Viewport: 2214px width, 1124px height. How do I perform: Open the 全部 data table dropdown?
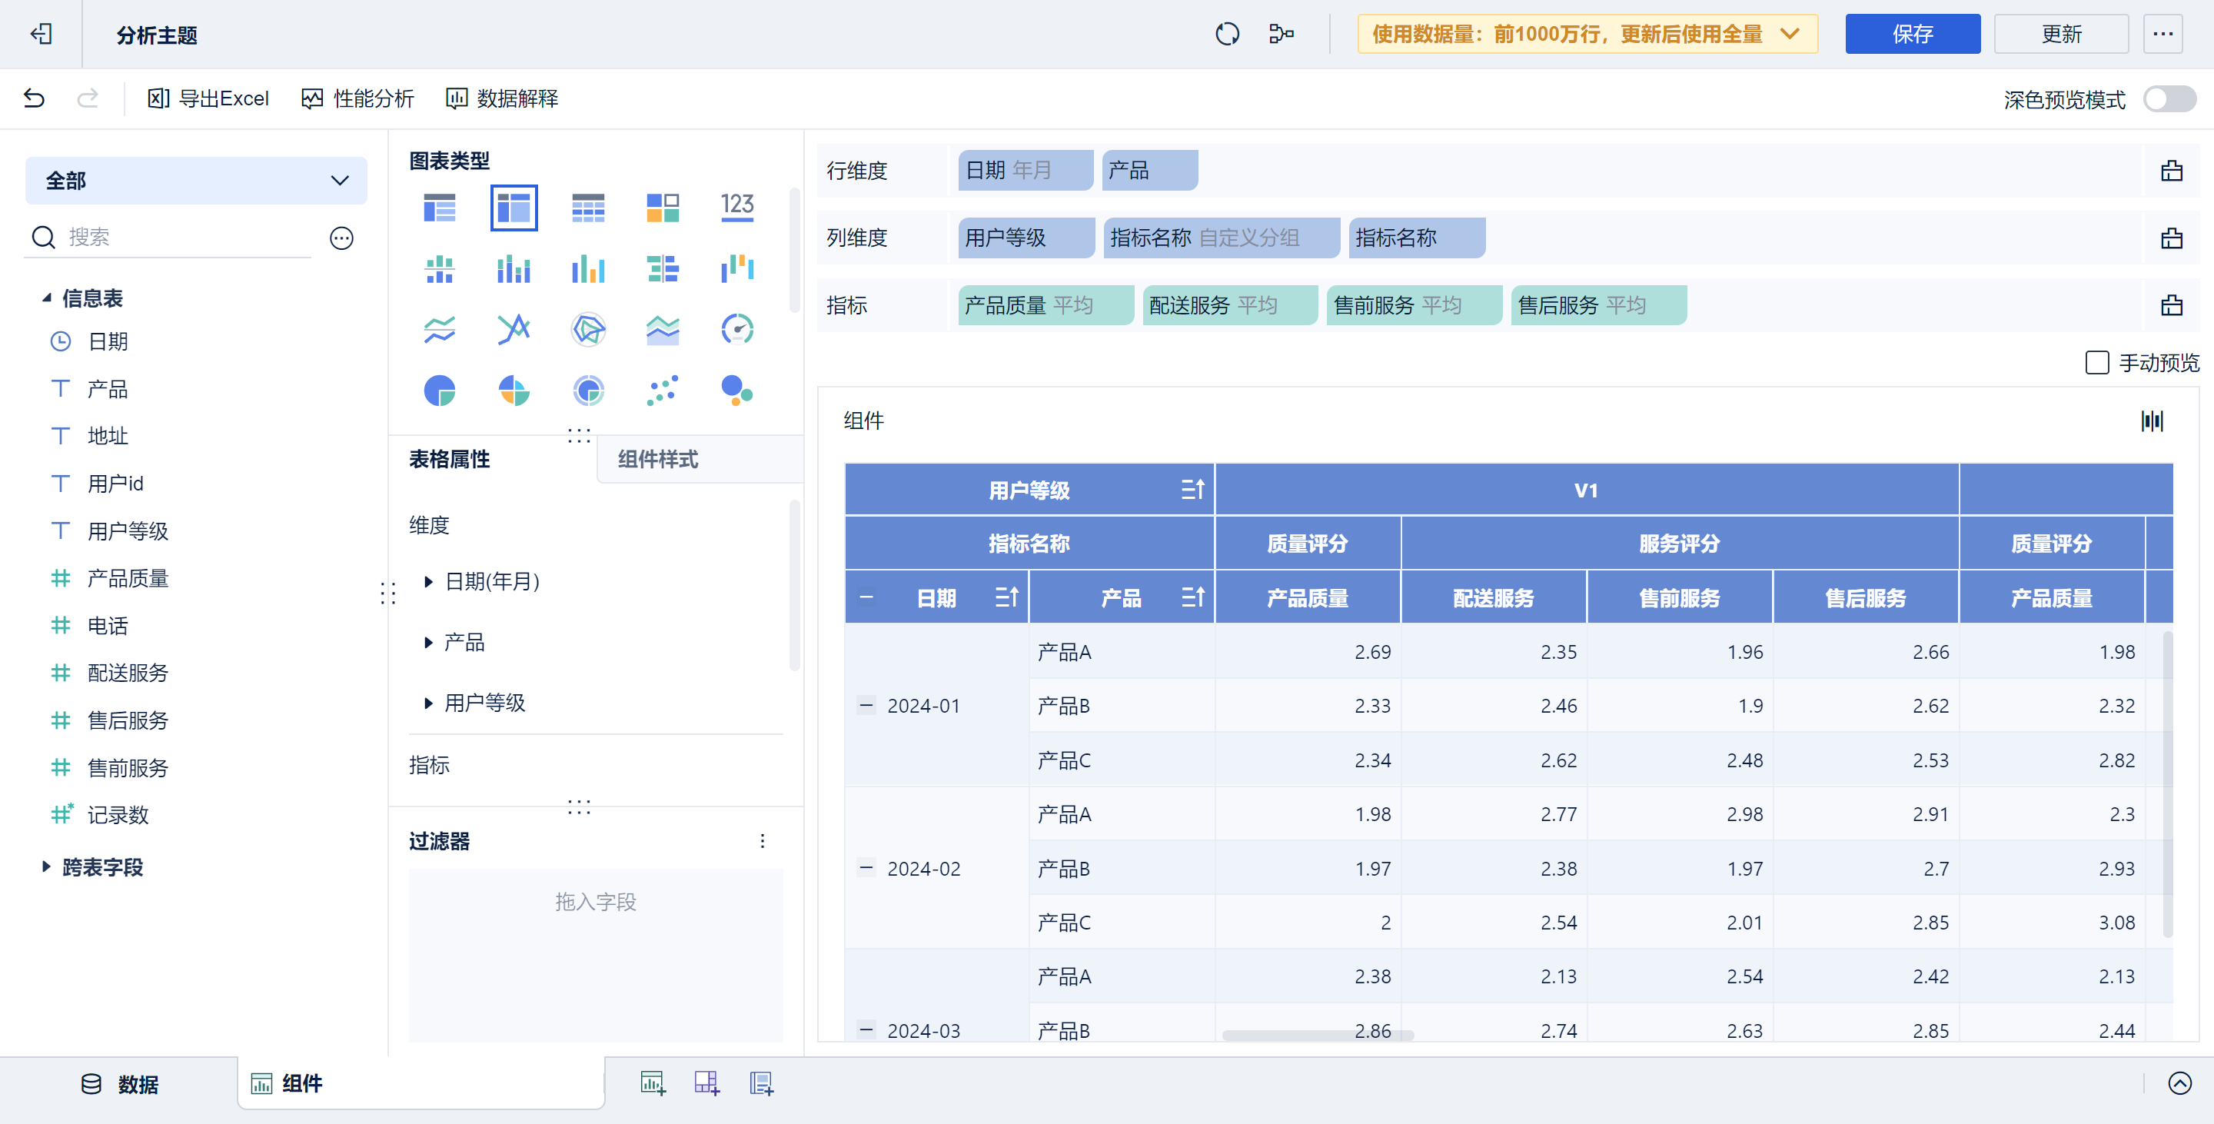[196, 181]
